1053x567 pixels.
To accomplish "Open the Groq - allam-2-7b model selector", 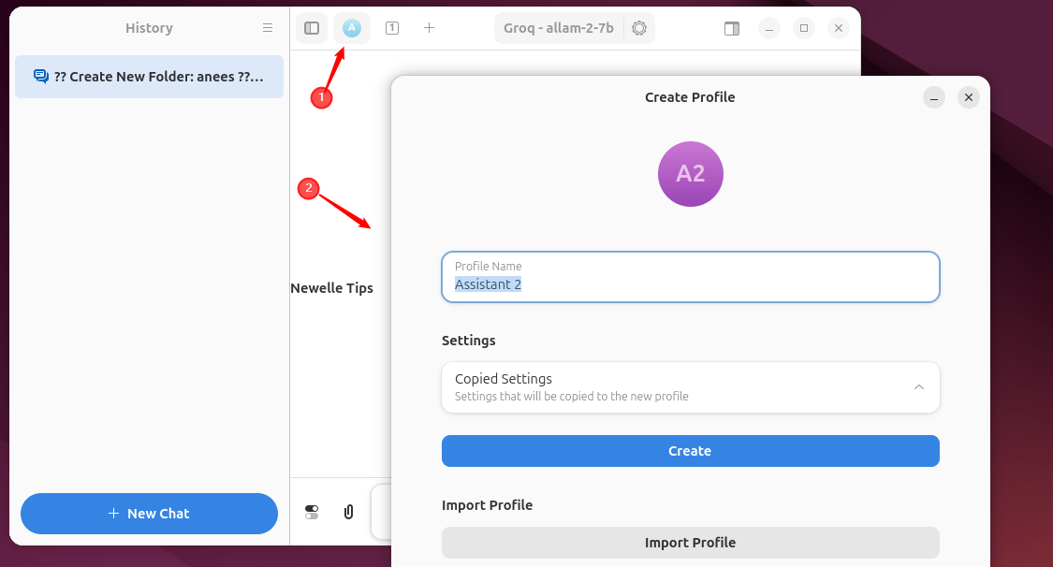I will tap(559, 28).
